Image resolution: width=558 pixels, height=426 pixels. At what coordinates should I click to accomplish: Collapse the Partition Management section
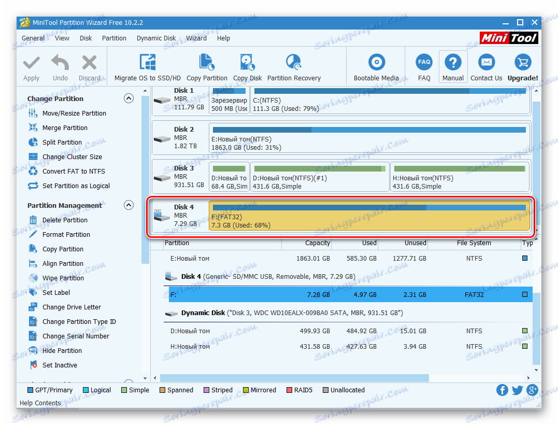pos(129,205)
